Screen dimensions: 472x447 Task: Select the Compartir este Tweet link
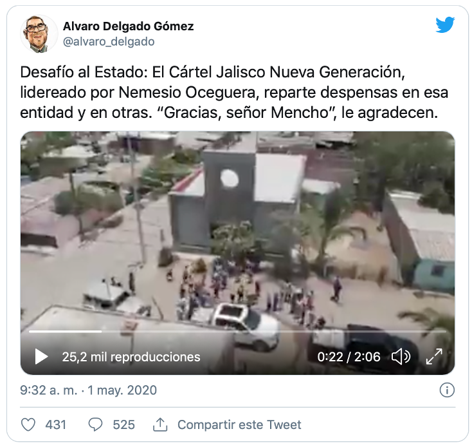[239, 424]
